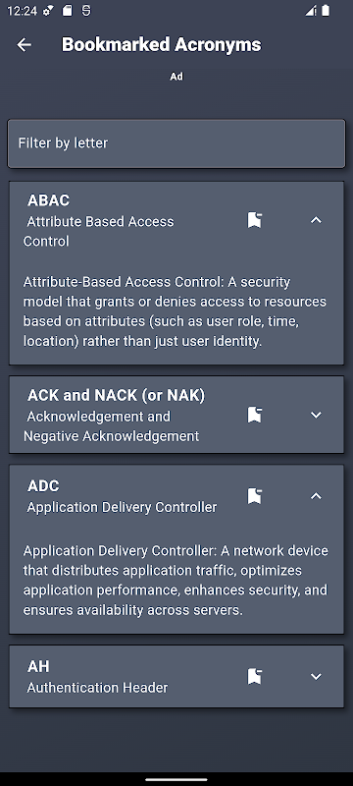Tap the battery icon in status bar
Viewport: 353px width, 786px height.
coord(326,11)
